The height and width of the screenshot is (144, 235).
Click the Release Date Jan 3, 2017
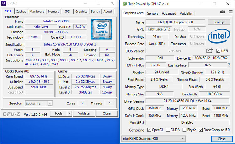click(x=157, y=44)
